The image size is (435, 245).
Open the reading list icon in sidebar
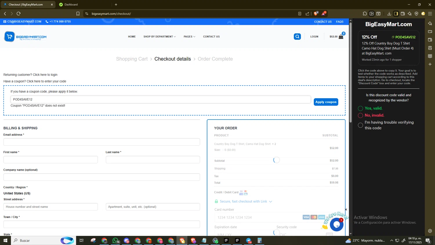click(430, 56)
